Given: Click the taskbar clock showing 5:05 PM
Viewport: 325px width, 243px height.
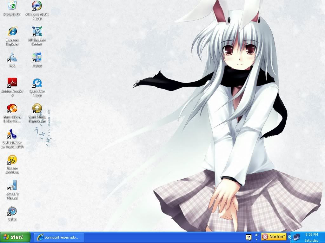Looking at the screenshot, I should click(311, 235).
